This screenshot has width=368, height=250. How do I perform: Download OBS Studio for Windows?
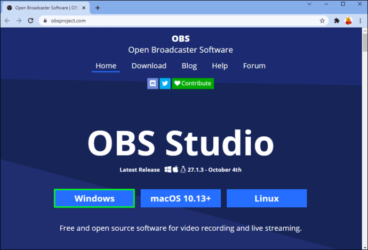94,198
